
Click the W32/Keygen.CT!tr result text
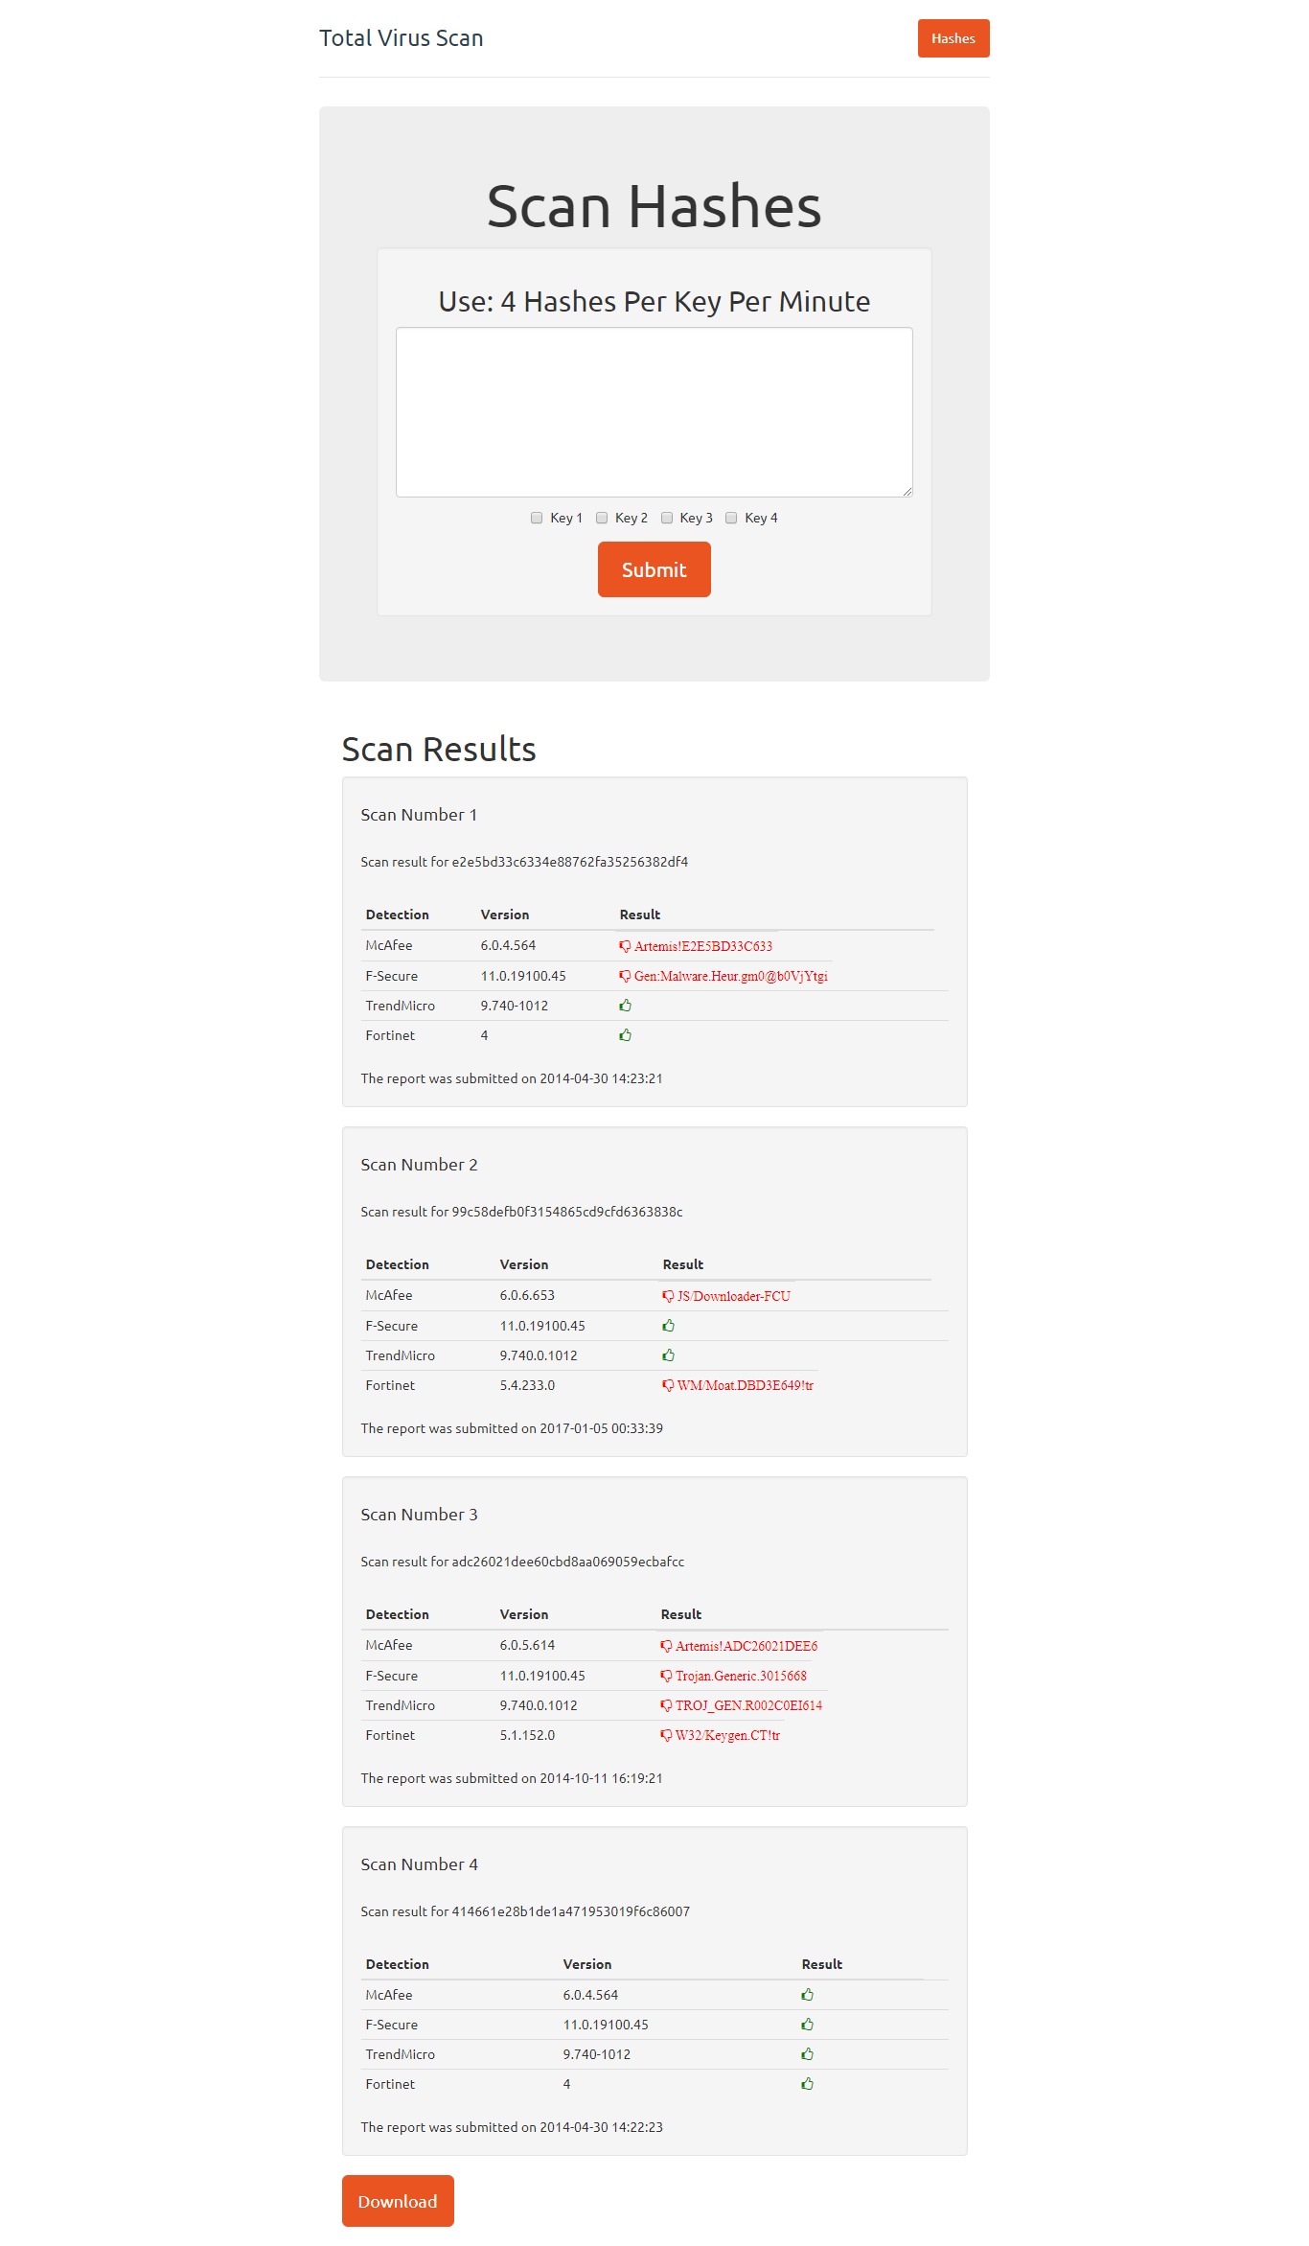[x=727, y=1735]
